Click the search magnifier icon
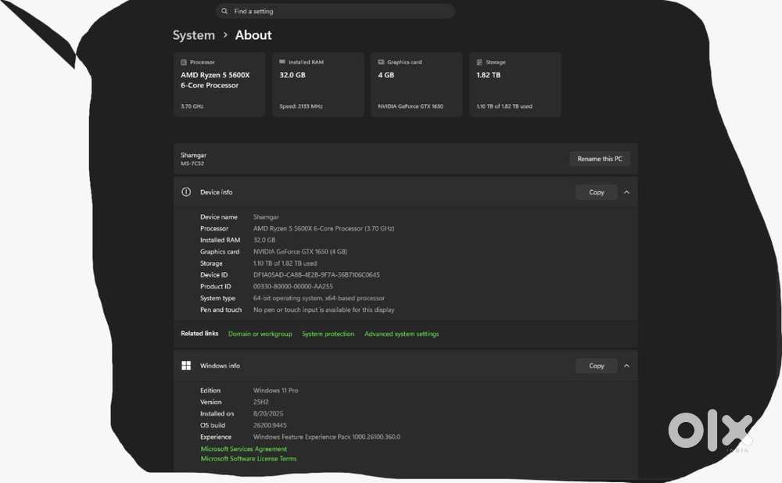Screen dimensions: 782x483 [224, 11]
